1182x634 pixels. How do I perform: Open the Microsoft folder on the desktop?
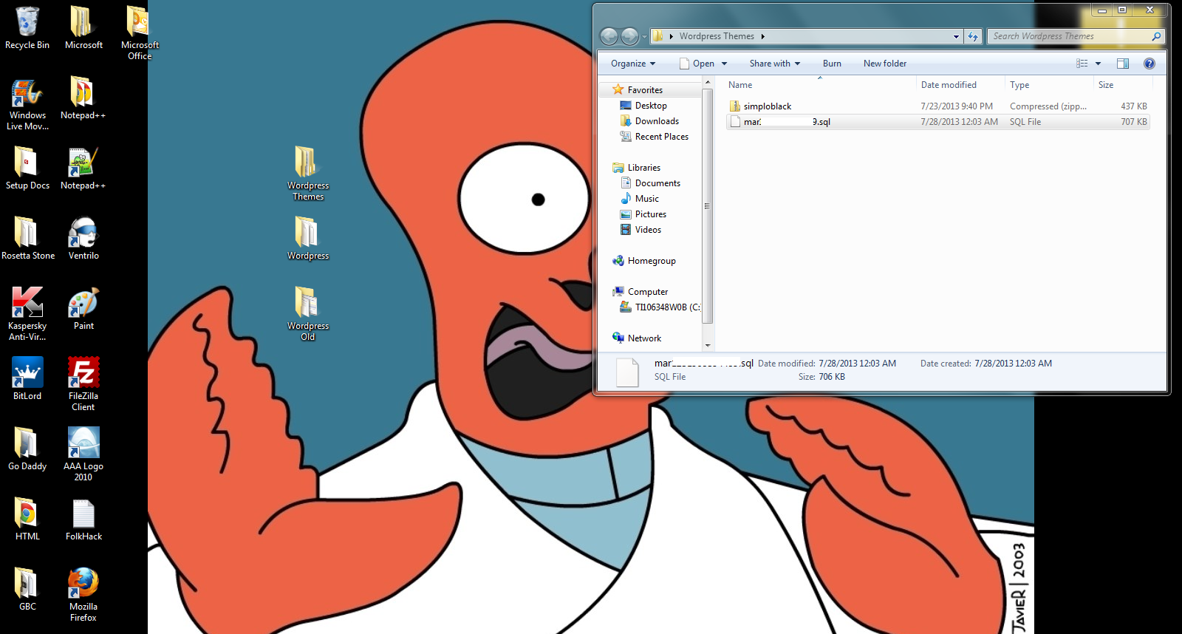coord(83,28)
